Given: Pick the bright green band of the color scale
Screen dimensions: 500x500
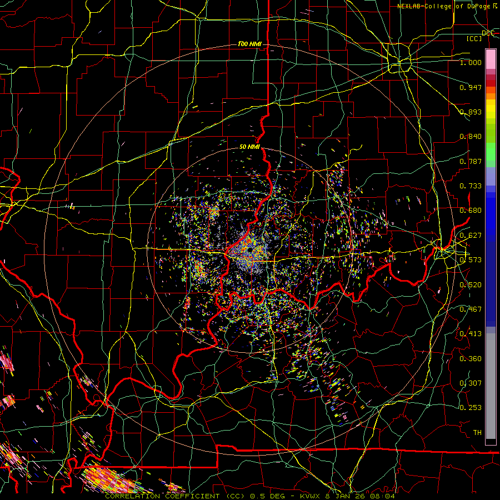Looking at the screenshot, I should 491,152.
